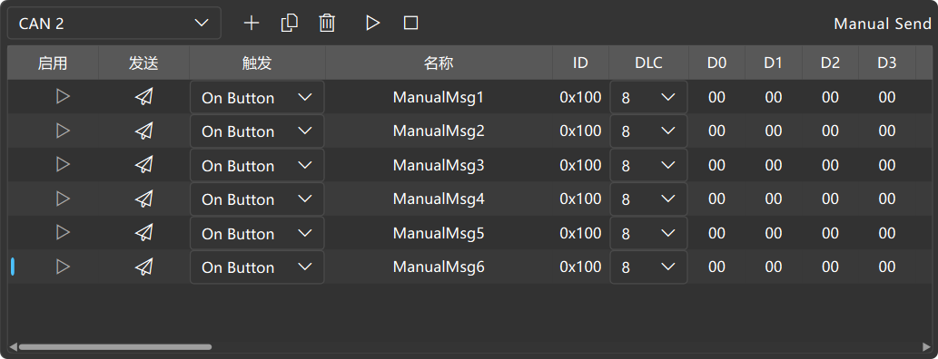Click the copy message icon
Screen dimensions: 938x359
290,24
